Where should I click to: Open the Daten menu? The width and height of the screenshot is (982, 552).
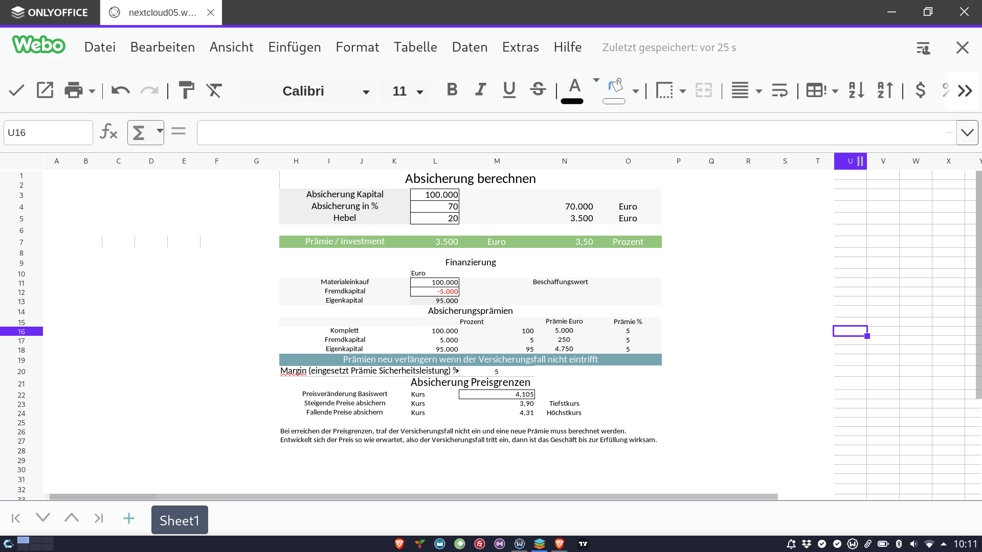point(470,47)
